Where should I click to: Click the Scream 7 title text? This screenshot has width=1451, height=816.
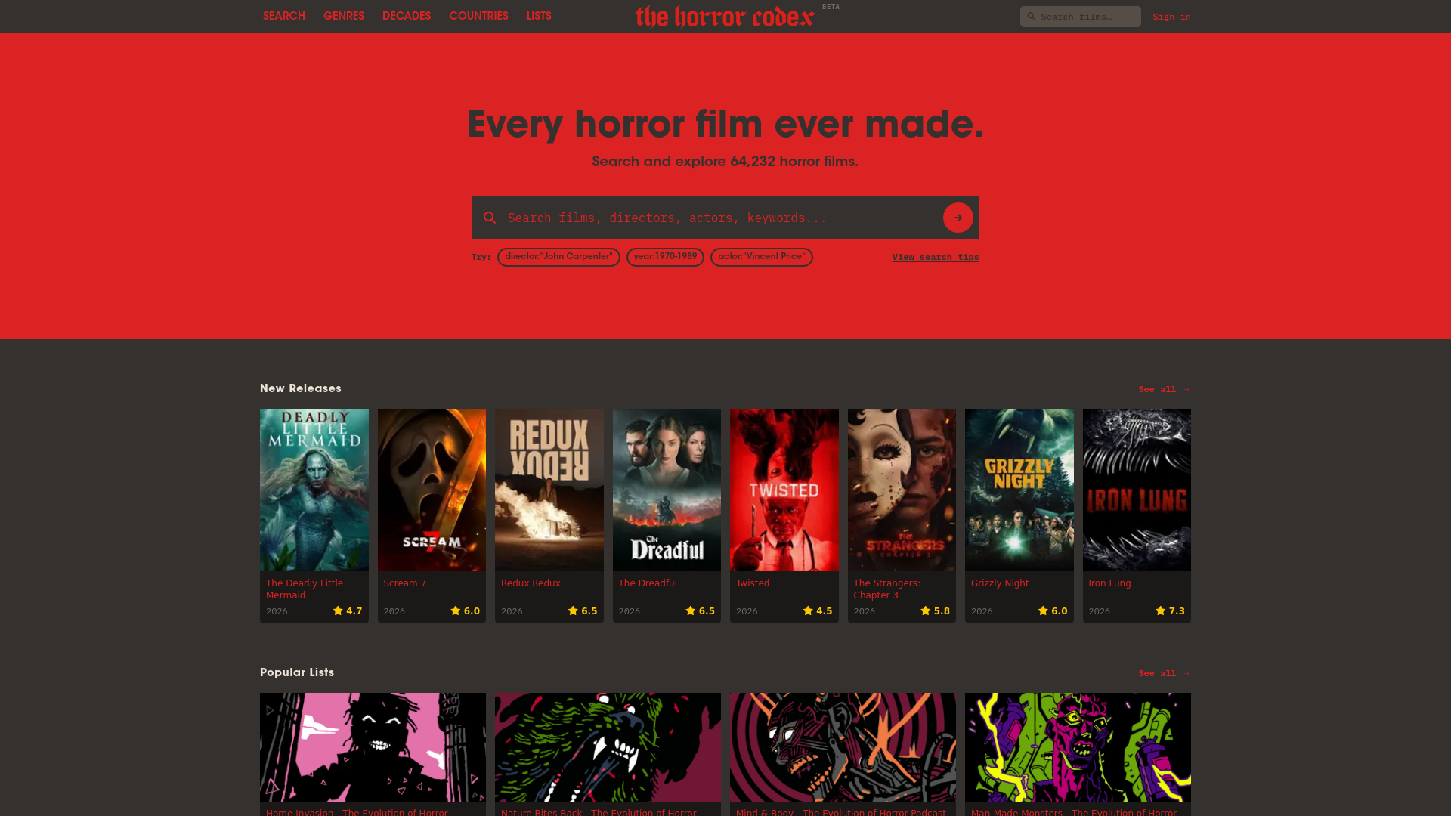[405, 583]
